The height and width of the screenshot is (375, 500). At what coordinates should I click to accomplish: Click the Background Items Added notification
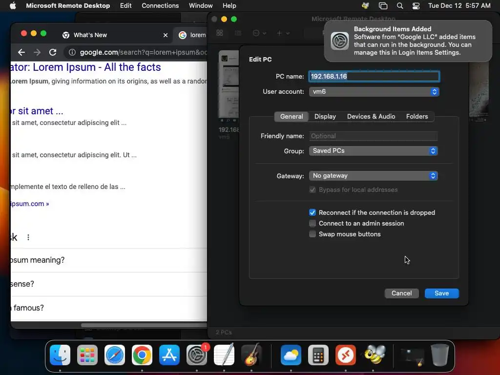(x=408, y=41)
